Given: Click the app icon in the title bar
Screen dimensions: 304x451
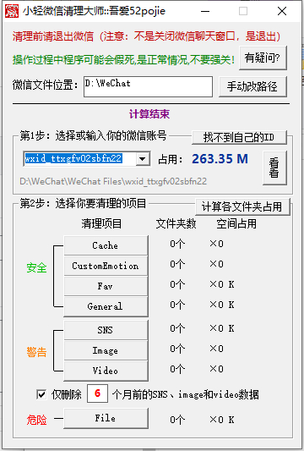Looking at the screenshot, I should [12, 12].
